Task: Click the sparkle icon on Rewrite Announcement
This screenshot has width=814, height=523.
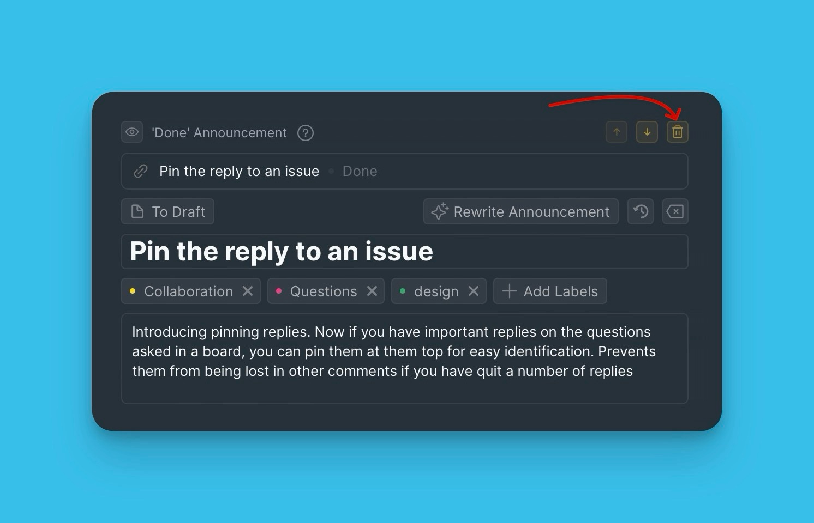Action: point(440,211)
